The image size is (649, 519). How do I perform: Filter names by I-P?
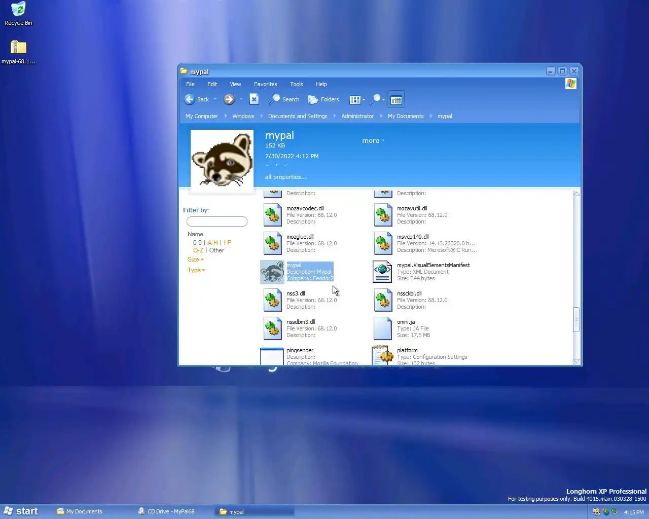227,243
